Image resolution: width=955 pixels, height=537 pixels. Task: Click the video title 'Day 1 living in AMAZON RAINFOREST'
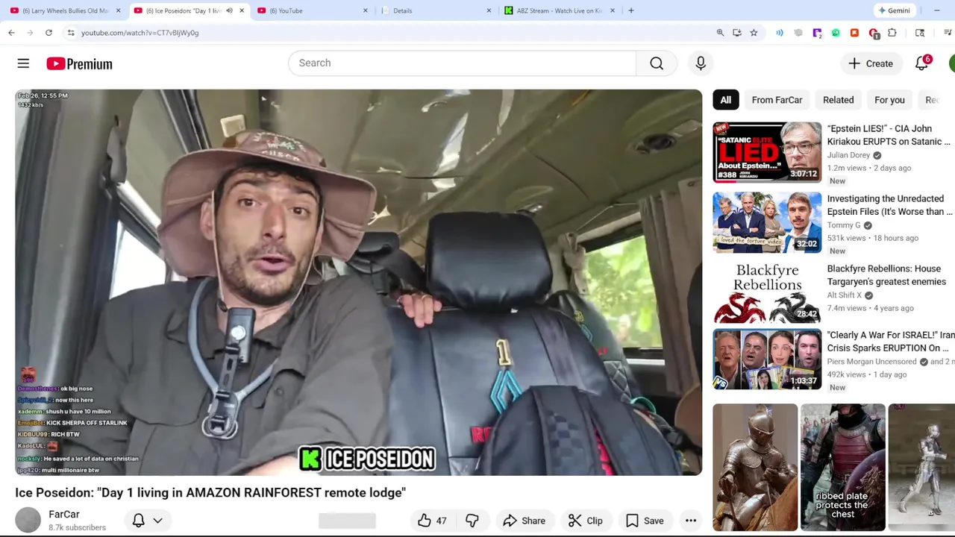pos(210,493)
